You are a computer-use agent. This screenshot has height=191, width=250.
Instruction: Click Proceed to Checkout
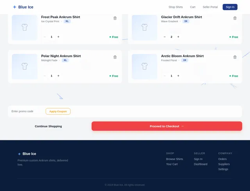(167, 126)
